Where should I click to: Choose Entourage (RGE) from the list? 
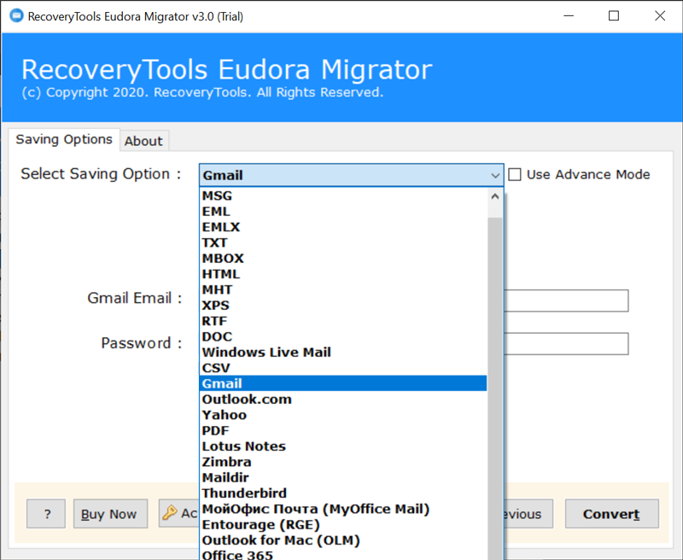click(343, 525)
